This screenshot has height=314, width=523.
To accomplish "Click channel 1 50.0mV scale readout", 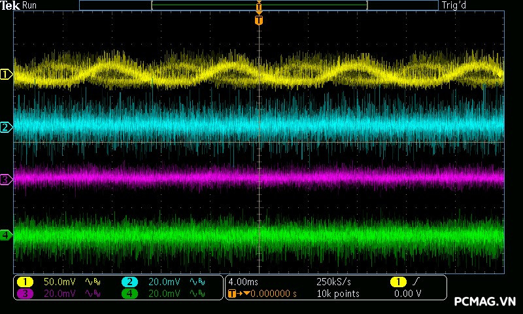I will tap(59, 282).
